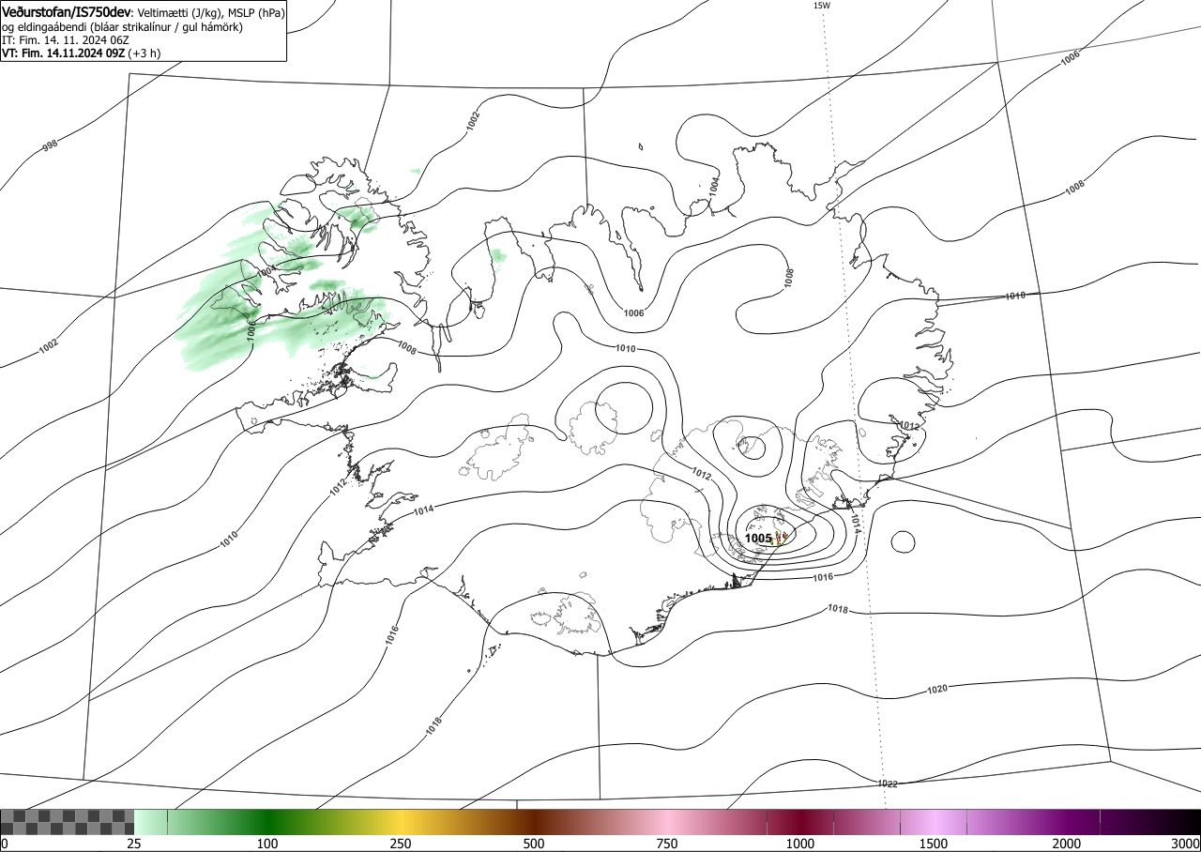1201x852 pixels.
Task: Pick the yellow color at scale value 250
Action: (x=402, y=822)
